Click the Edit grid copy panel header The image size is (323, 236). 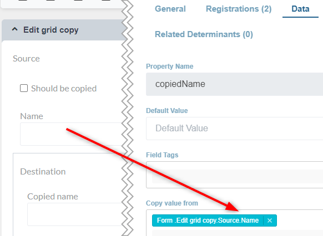pos(64,30)
